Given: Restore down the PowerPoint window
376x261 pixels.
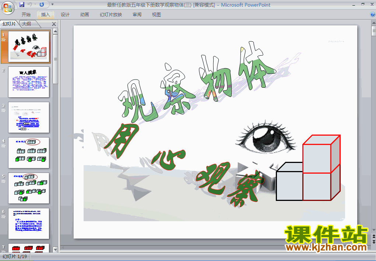Looking at the screenshot, I should 363,4.
